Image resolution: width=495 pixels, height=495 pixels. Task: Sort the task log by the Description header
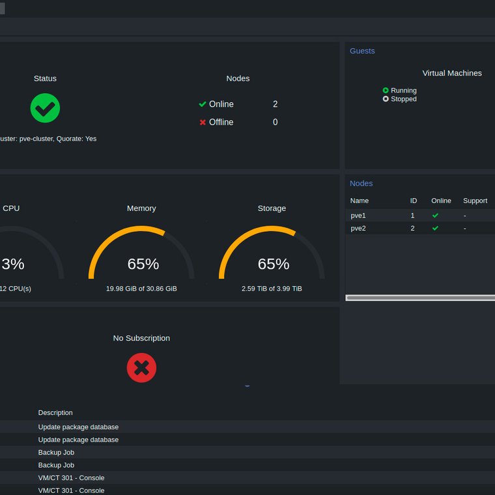click(x=55, y=412)
